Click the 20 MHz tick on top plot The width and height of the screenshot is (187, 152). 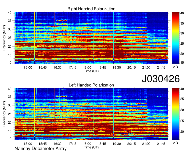pos(10,47)
